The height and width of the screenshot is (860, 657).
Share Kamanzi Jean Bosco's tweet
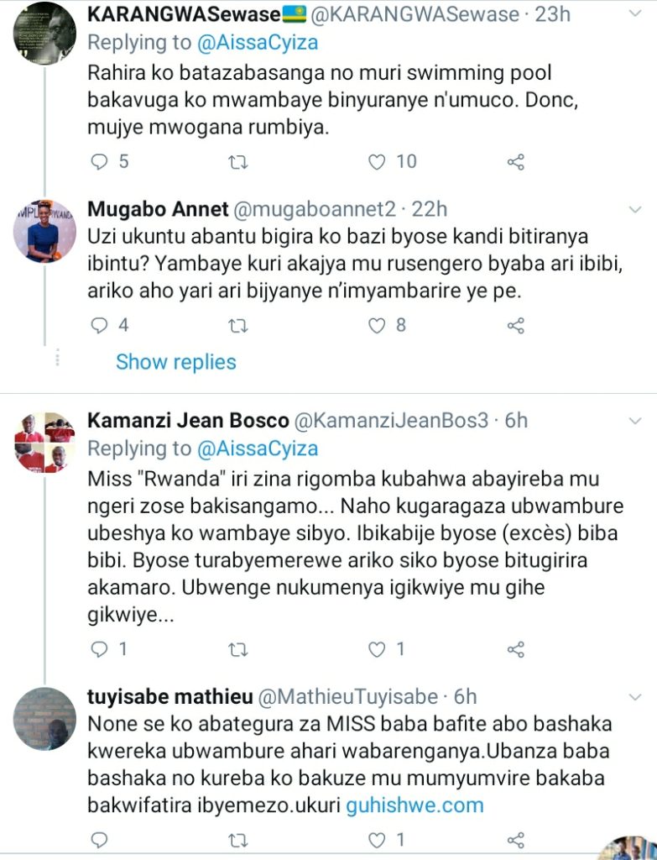tap(516, 649)
